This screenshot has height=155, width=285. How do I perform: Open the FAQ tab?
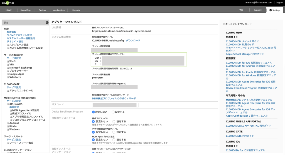coord(241,10)
